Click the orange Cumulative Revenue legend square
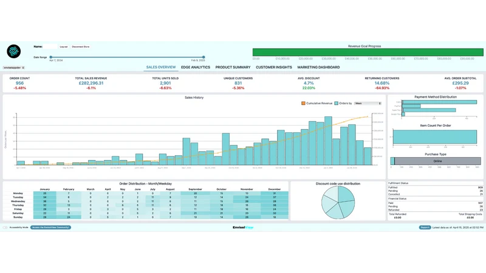 pos(303,103)
